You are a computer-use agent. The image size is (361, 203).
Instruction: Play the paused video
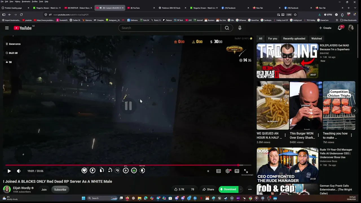9,171
